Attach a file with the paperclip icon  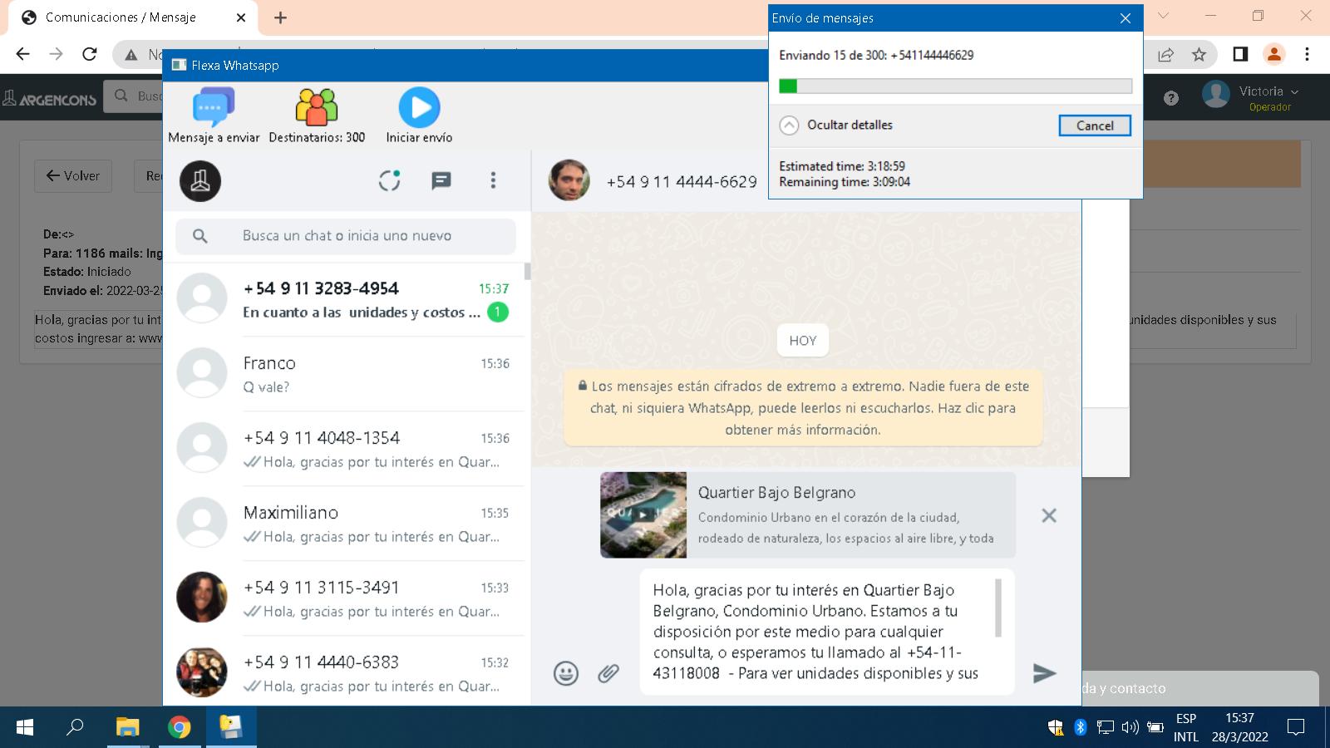(x=608, y=673)
